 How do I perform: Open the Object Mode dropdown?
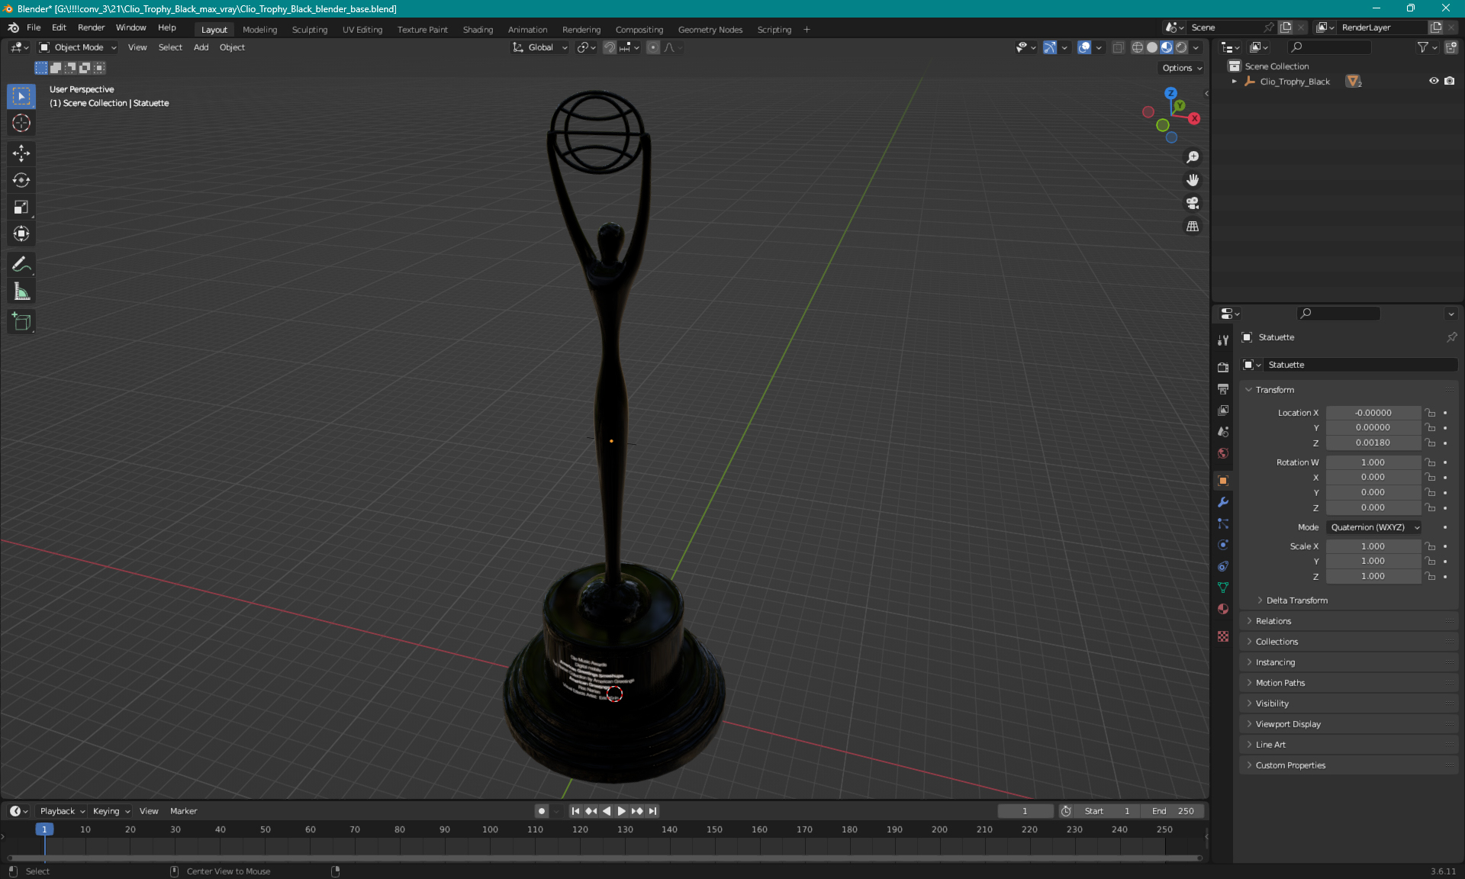coord(78,47)
